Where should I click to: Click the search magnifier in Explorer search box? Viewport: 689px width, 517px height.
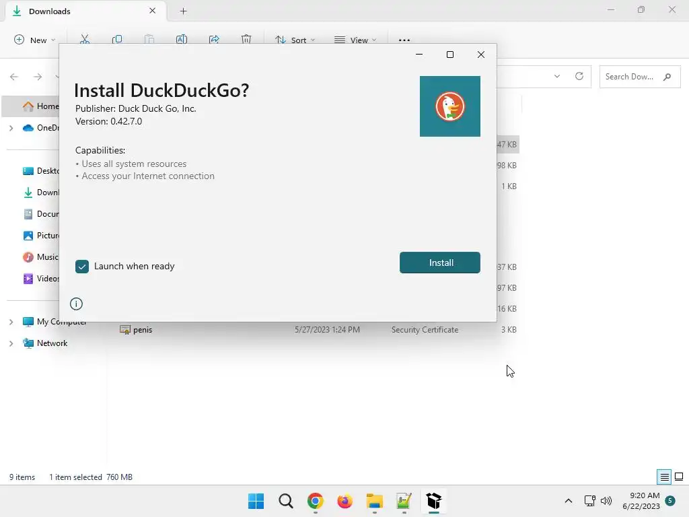pyautogui.click(x=667, y=77)
